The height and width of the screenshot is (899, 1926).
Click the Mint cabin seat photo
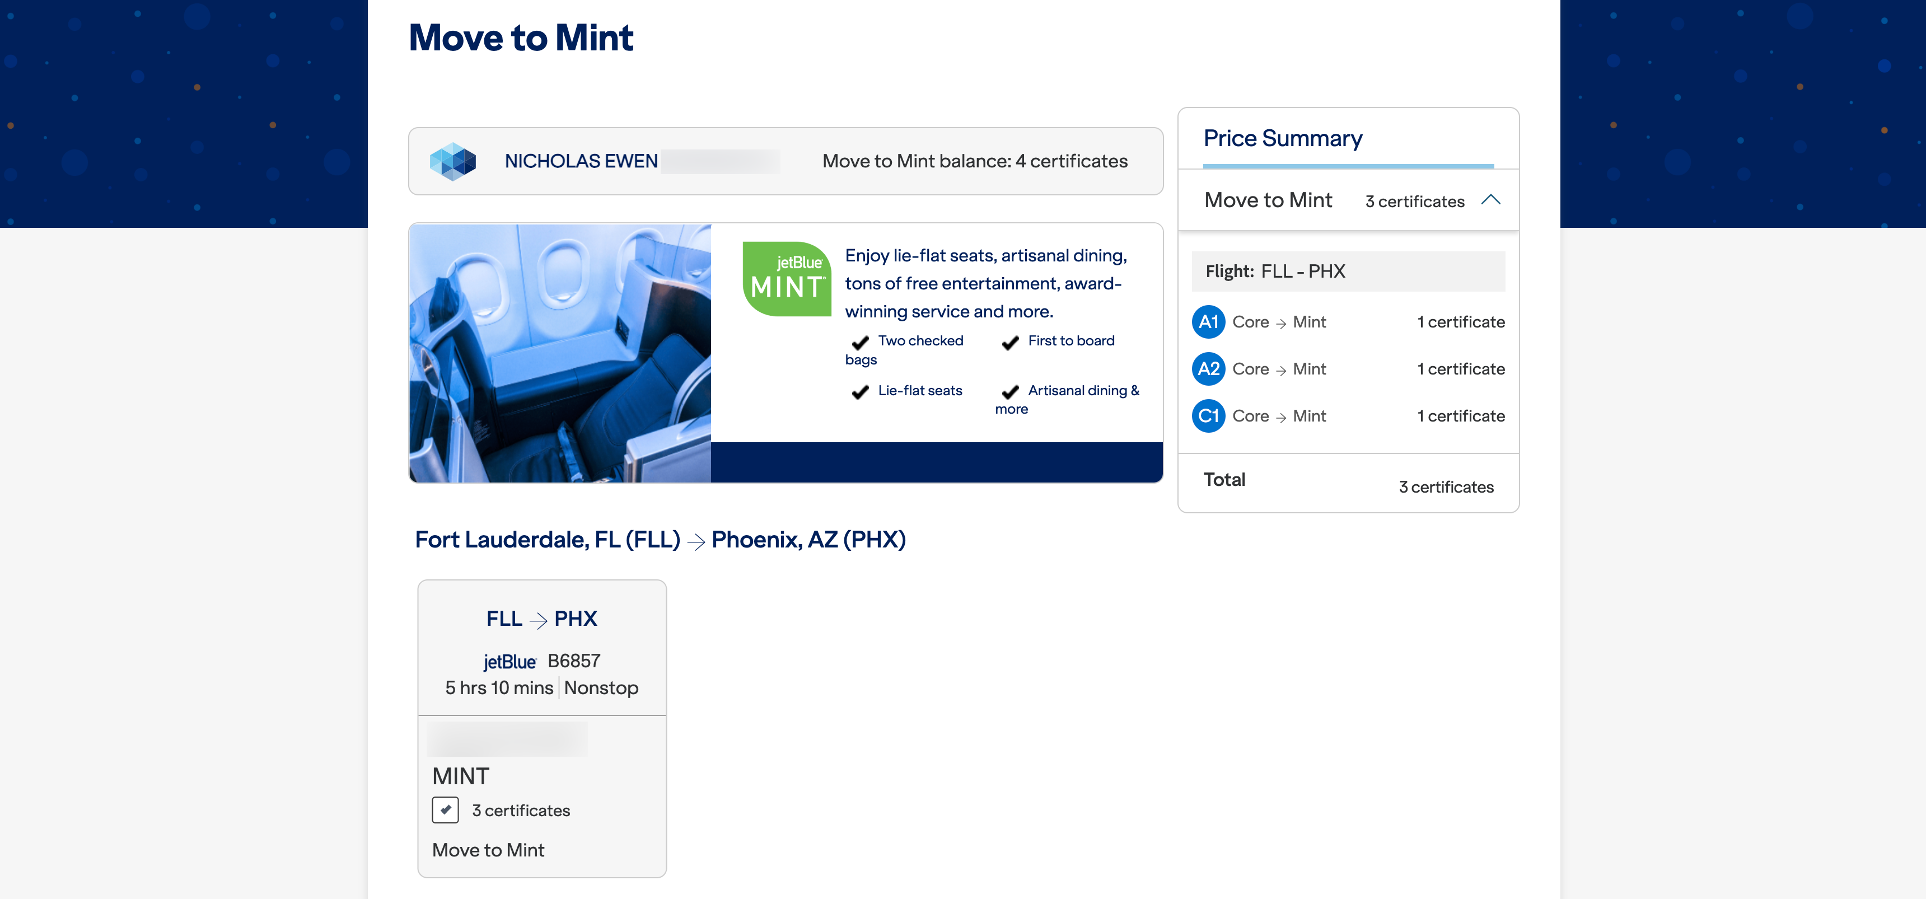(560, 353)
